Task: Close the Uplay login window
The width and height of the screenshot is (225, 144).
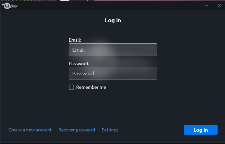Action: coord(219,6)
